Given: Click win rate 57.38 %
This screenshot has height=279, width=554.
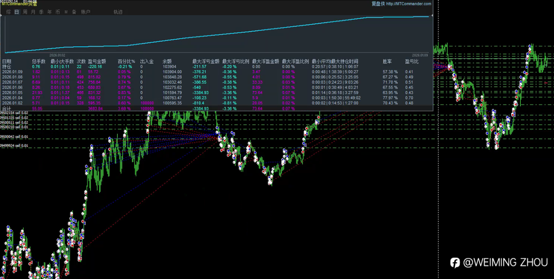Looking at the screenshot, I should (x=390, y=72).
